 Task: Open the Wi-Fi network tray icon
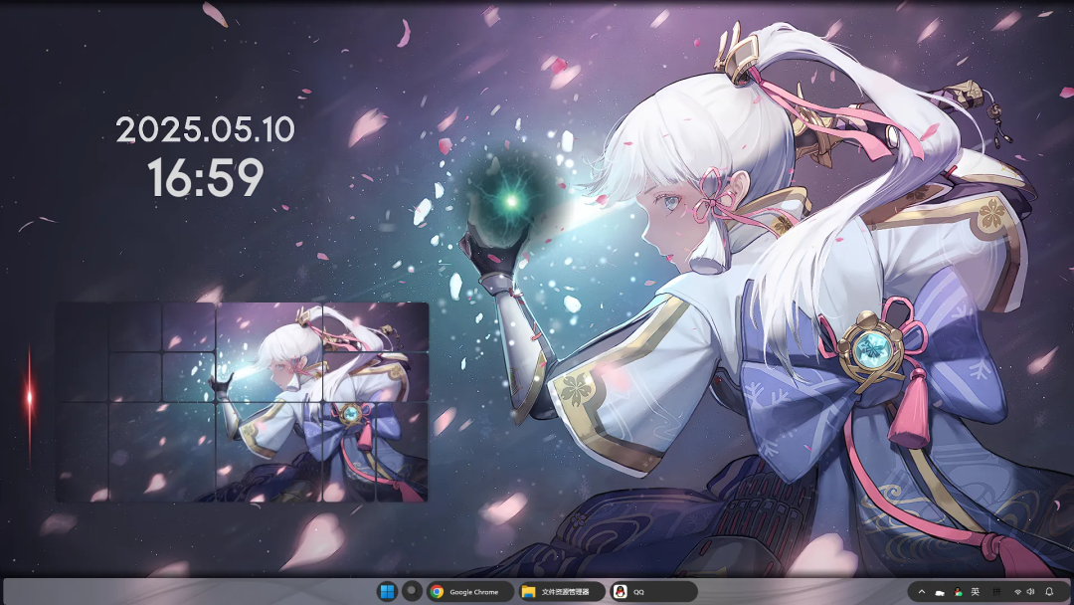point(1018,592)
